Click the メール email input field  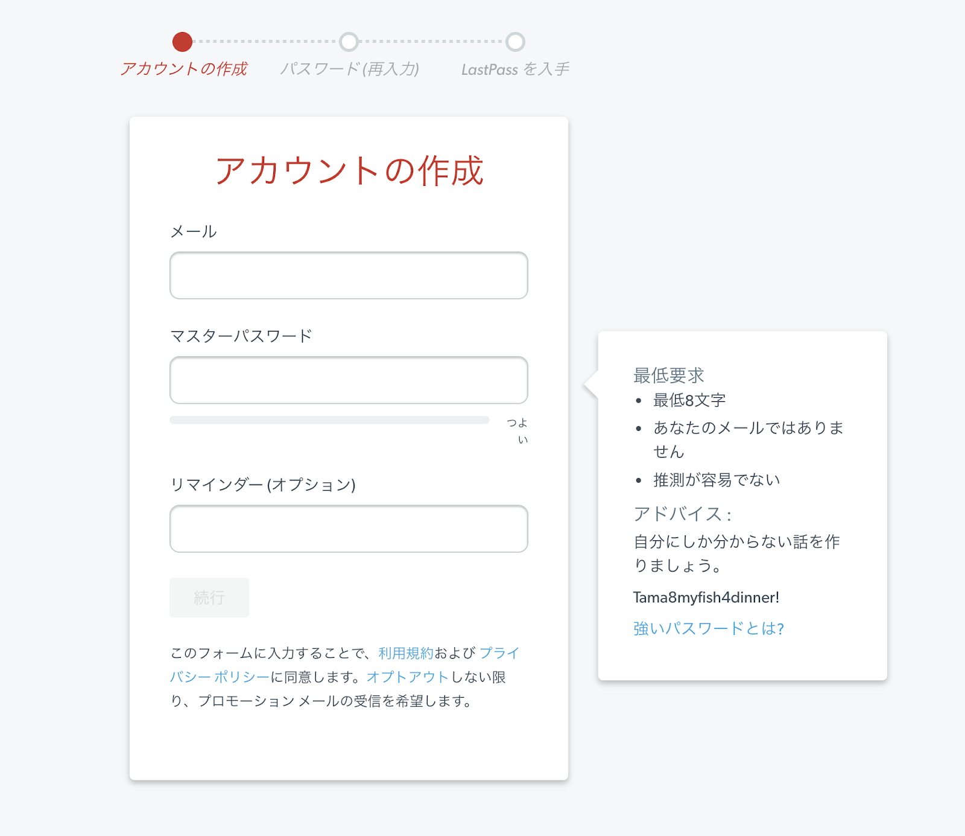coord(349,275)
